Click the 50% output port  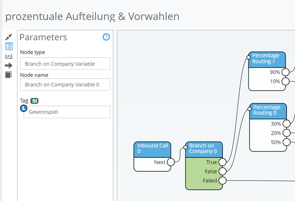pyautogui.click(x=286, y=142)
